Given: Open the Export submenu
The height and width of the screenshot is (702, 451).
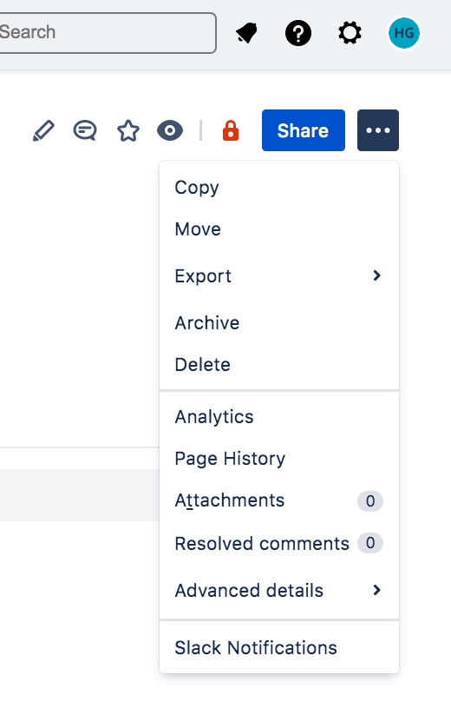Looking at the screenshot, I should click(279, 275).
